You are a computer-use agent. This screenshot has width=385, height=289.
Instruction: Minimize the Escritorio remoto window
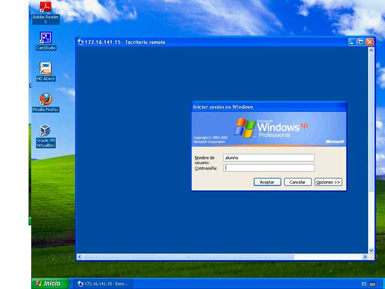pyautogui.click(x=352, y=42)
